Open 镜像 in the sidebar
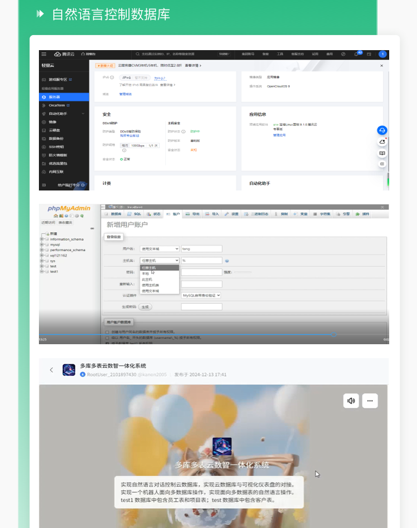This screenshot has height=528, width=417. tap(53, 122)
